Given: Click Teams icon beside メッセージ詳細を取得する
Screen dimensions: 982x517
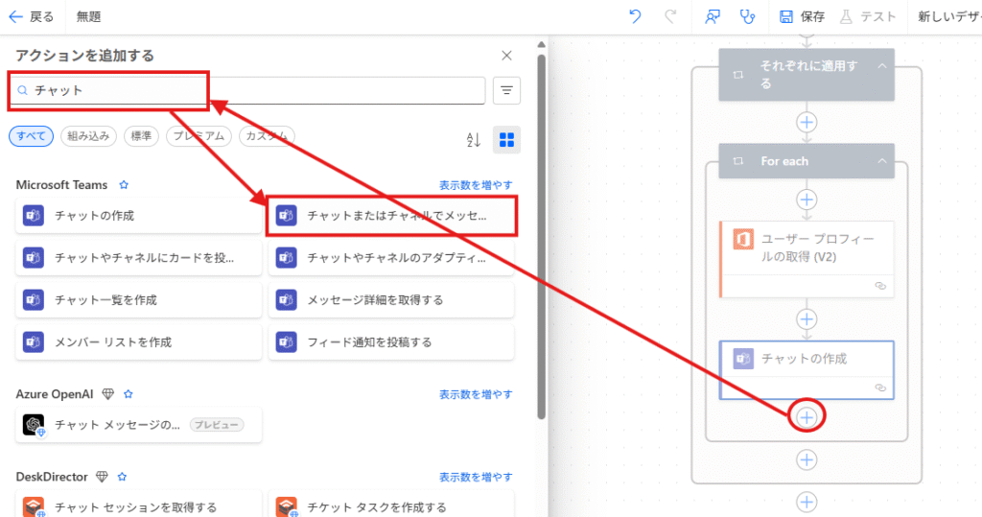Looking at the screenshot, I should [x=286, y=299].
